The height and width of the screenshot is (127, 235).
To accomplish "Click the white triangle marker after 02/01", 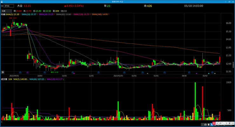I will [x=147, y=73].
